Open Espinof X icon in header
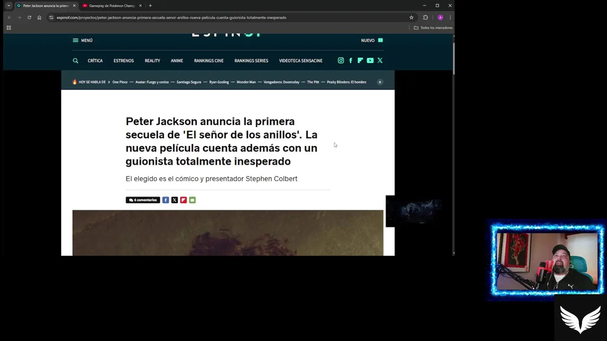Viewport: 607px width, 341px height. (380, 60)
